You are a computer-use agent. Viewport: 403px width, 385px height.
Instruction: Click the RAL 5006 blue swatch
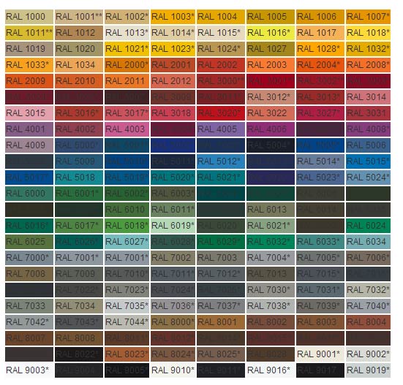(x=368, y=145)
